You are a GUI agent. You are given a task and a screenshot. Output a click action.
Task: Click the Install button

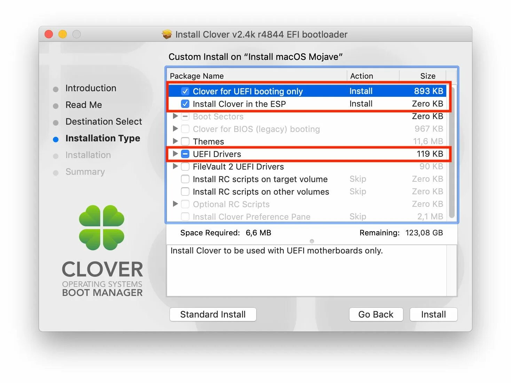pyautogui.click(x=434, y=314)
